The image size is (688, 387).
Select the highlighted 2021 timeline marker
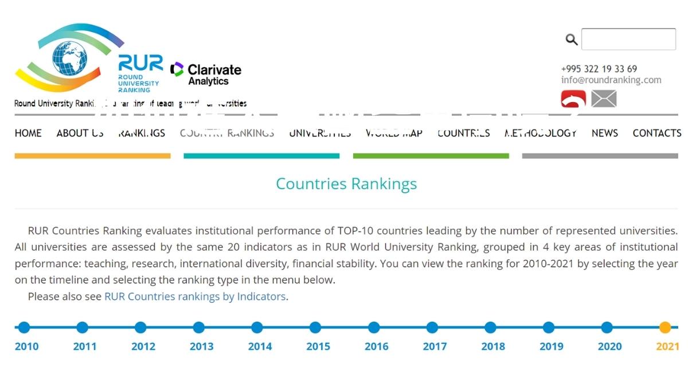(665, 327)
